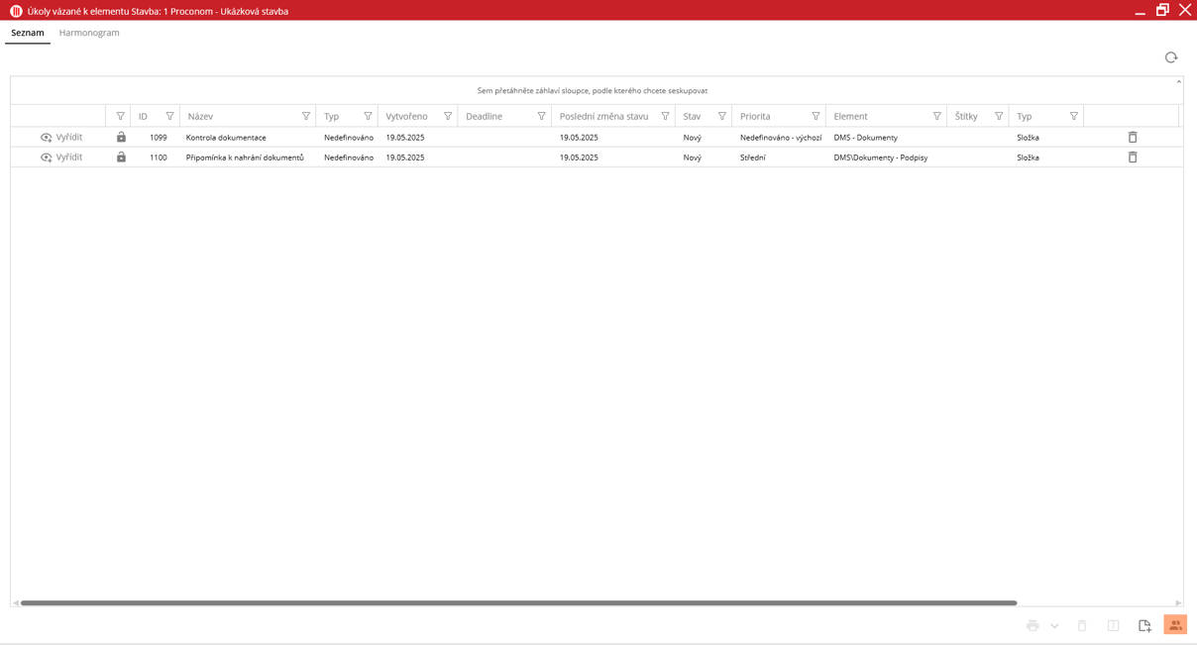The image size is (1197, 645).
Task: Click the orange users icon button
Action: tap(1175, 625)
